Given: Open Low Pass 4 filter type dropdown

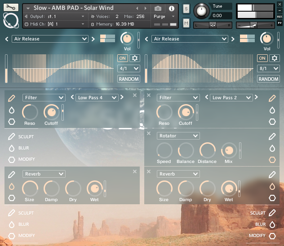Looking at the screenshot, I should pos(97,98).
